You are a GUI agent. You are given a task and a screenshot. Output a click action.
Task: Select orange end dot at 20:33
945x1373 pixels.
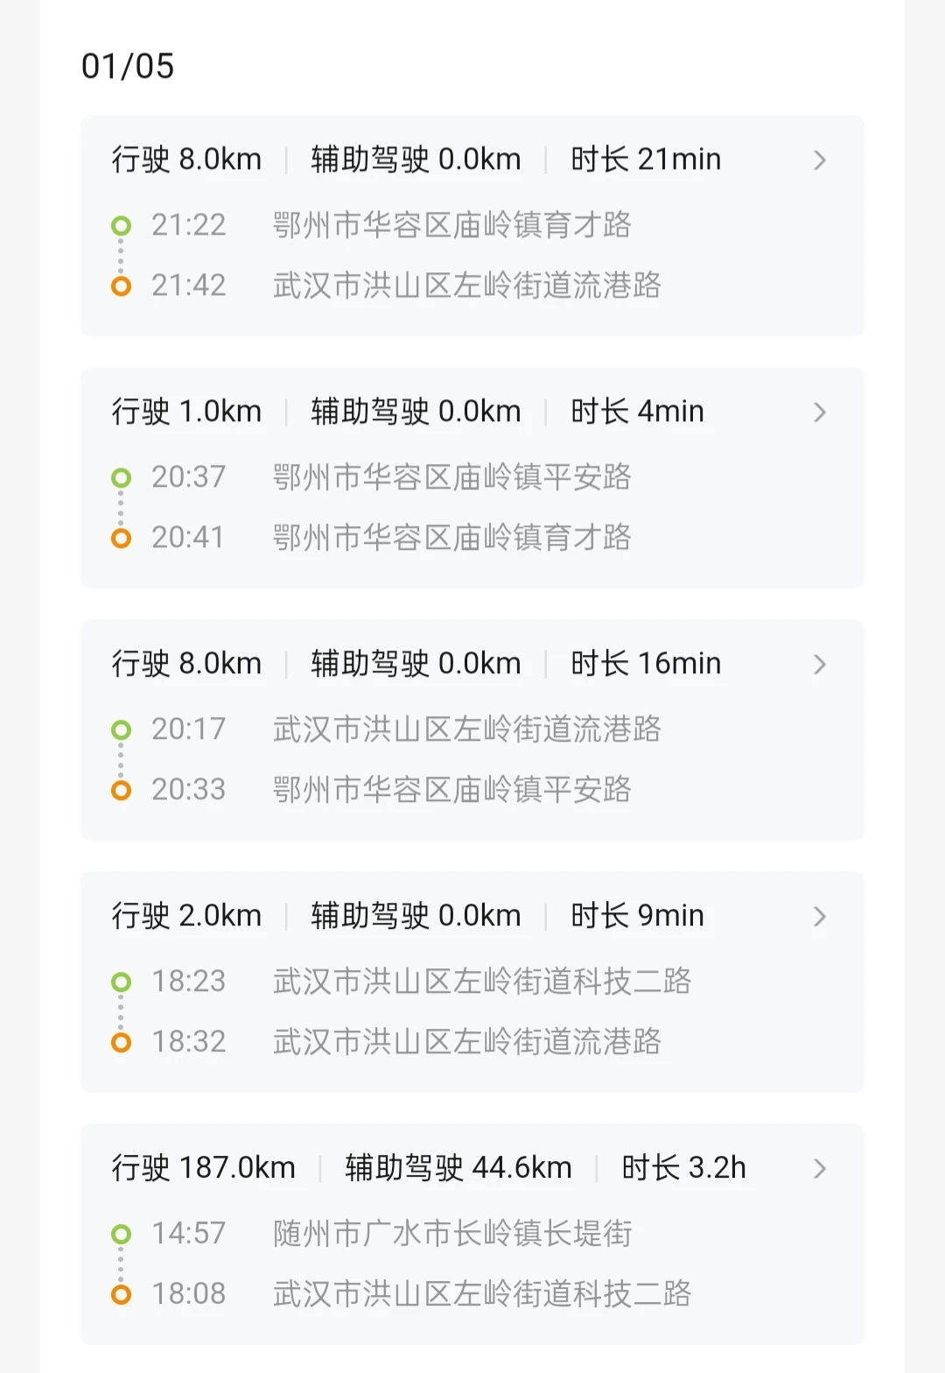tap(122, 790)
